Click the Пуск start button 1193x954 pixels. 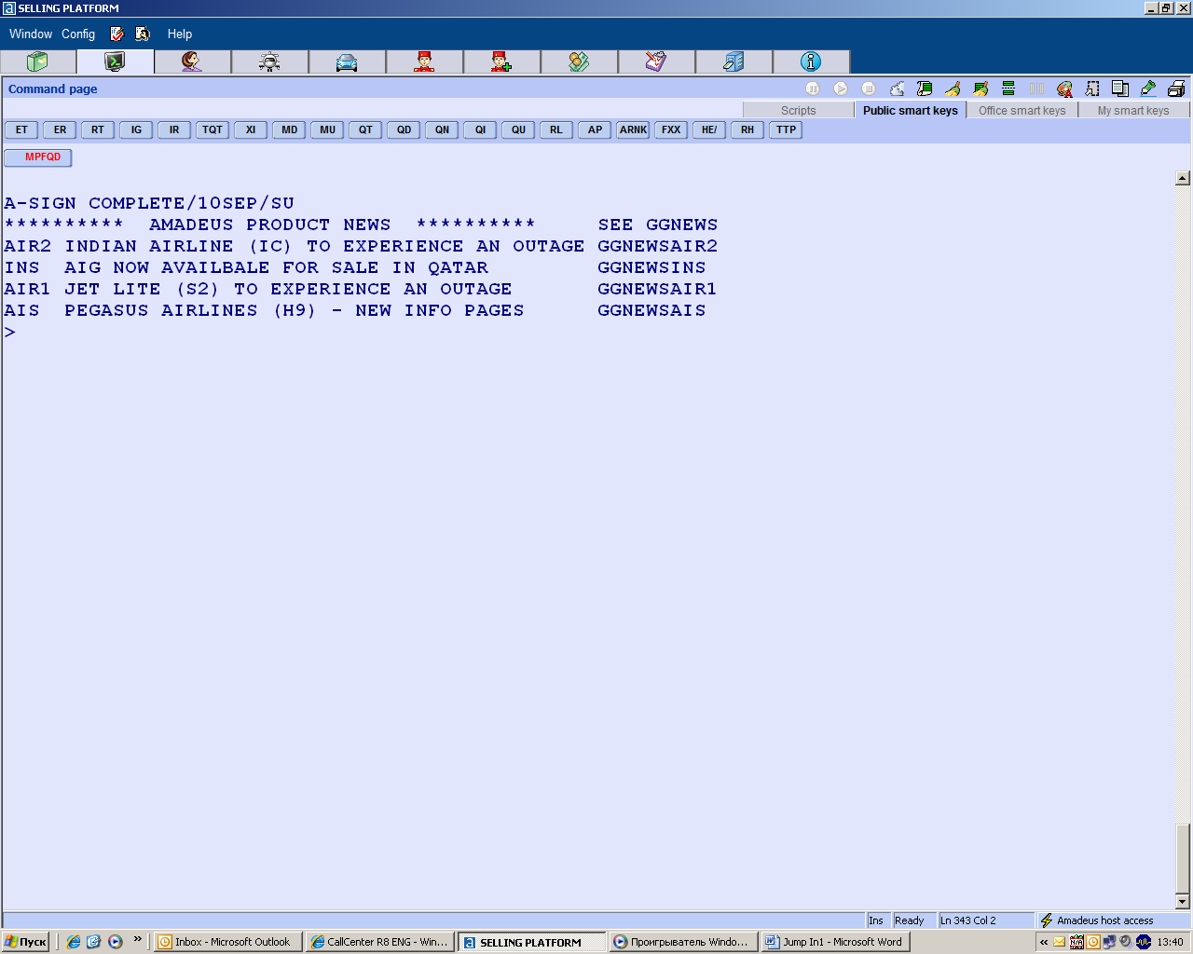[25, 942]
